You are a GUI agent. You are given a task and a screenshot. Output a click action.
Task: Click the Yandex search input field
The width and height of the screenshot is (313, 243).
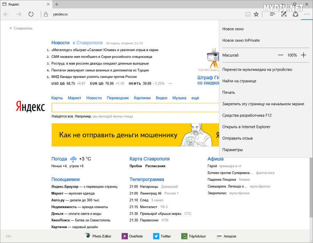click(x=135, y=108)
